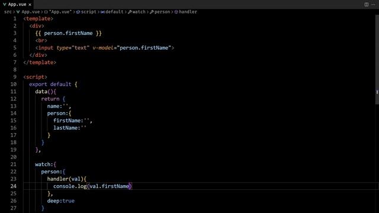The height and width of the screenshot is (213, 379).
Task: Click val.firstName argument on line 24
Action: [109, 186]
